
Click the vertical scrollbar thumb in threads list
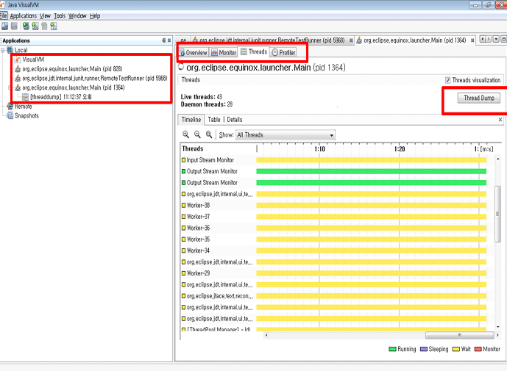click(497, 214)
